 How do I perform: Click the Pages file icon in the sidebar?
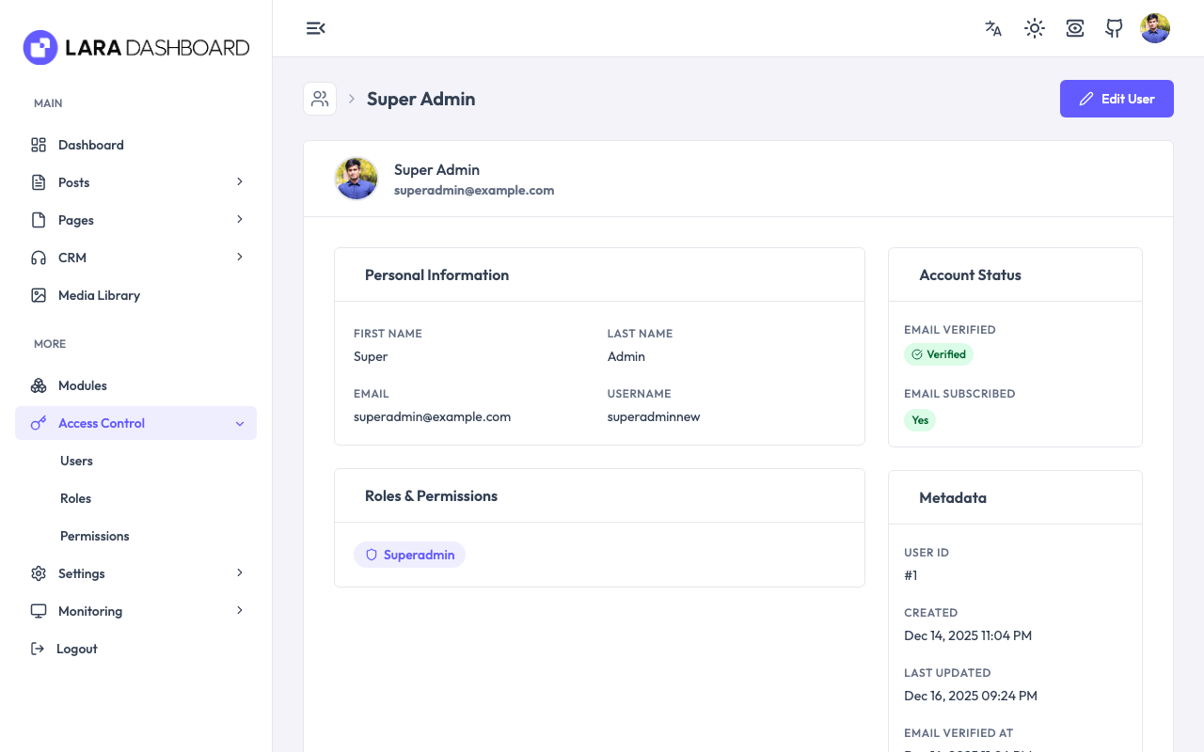39,220
